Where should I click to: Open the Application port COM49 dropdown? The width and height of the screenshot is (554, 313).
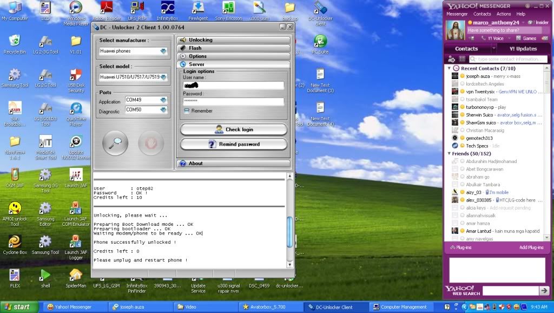(x=163, y=100)
